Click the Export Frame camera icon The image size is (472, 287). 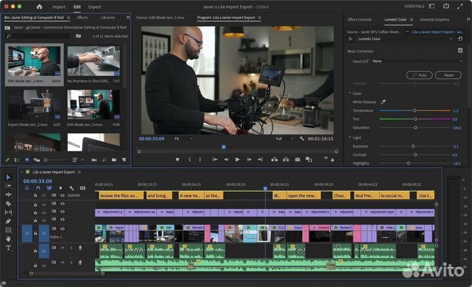pos(297,159)
